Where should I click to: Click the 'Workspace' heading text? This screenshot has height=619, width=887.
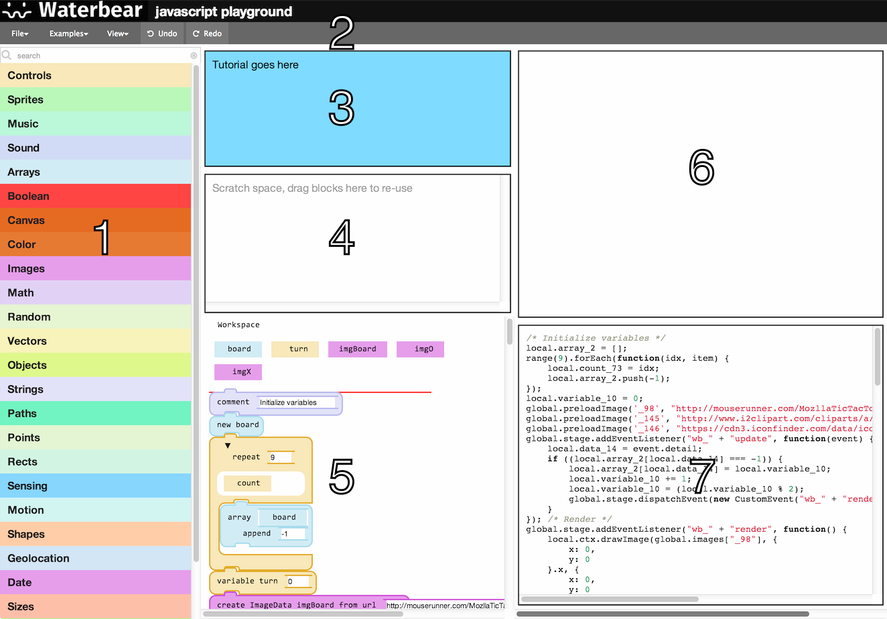[x=238, y=325]
